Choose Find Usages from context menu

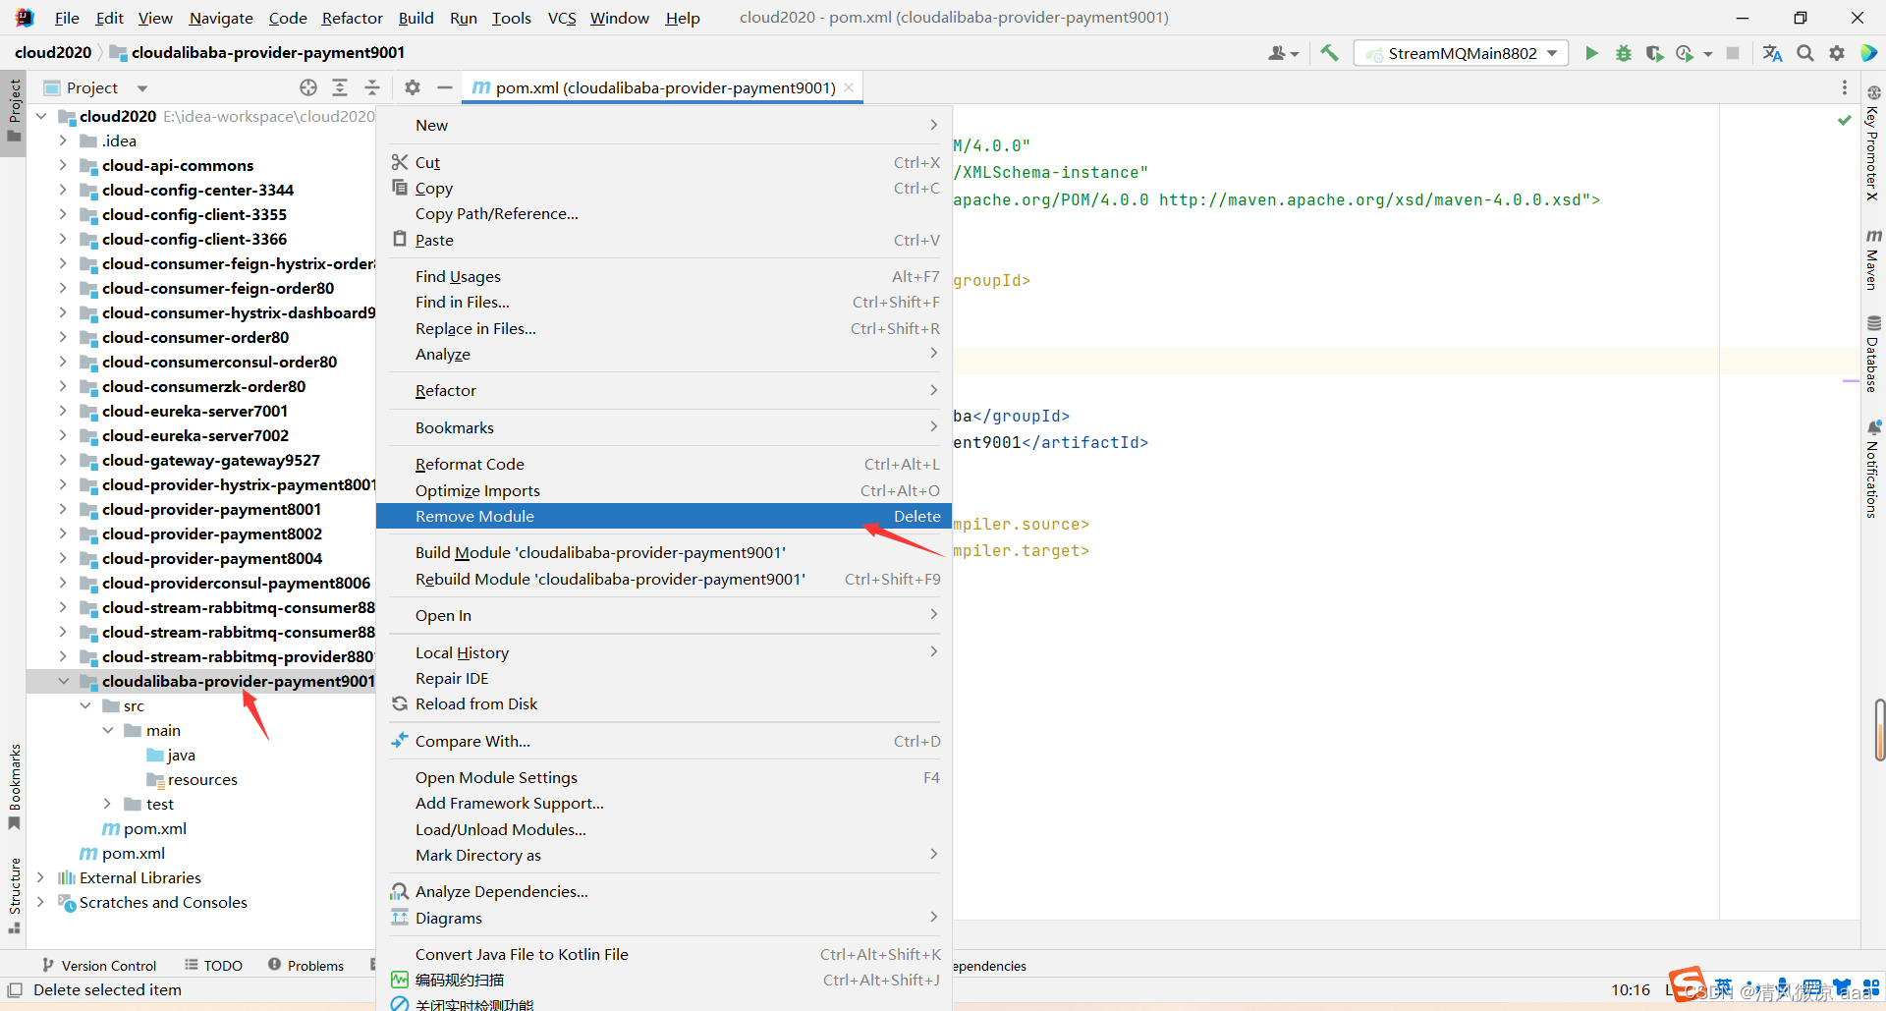pos(664,276)
